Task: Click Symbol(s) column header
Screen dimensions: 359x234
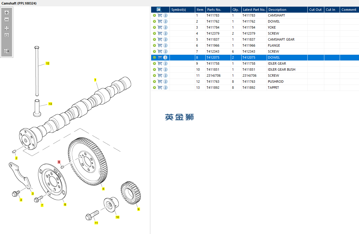Action: pos(182,10)
